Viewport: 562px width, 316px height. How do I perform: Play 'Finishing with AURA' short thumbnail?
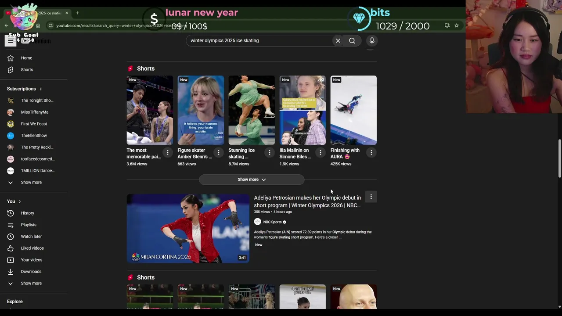pyautogui.click(x=353, y=110)
